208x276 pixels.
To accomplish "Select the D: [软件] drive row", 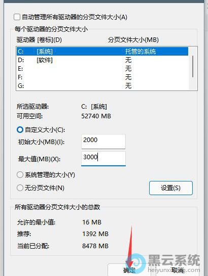I will (102, 60).
